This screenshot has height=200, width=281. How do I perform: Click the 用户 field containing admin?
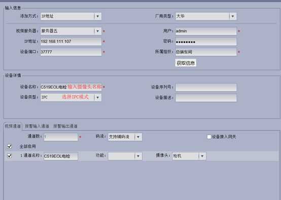click(x=206, y=31)
